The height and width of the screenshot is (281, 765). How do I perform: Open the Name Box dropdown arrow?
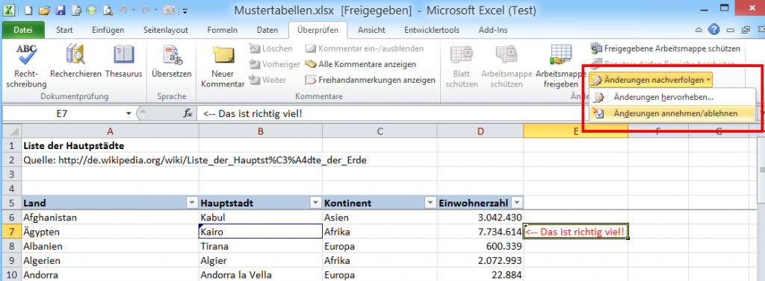click(x=128, y=113)
